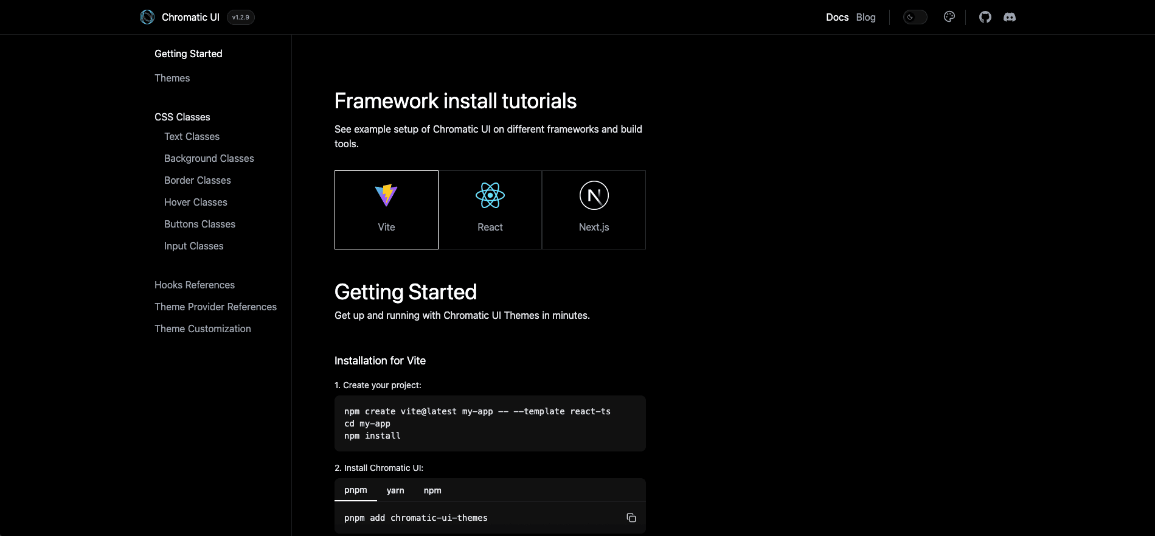
Task: Switch to the npm tab
Action: [x=432, y=490]
